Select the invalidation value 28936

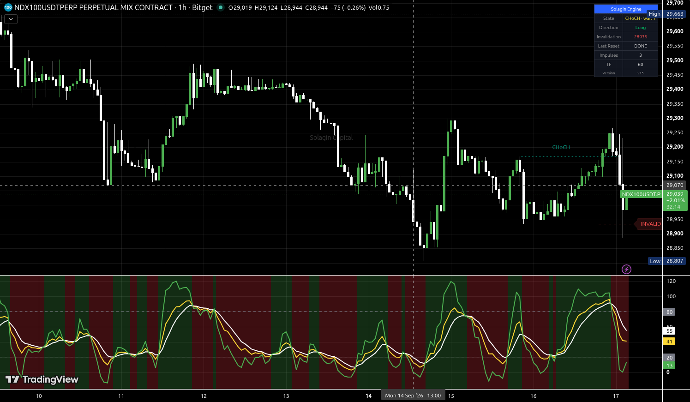point(641,37)
